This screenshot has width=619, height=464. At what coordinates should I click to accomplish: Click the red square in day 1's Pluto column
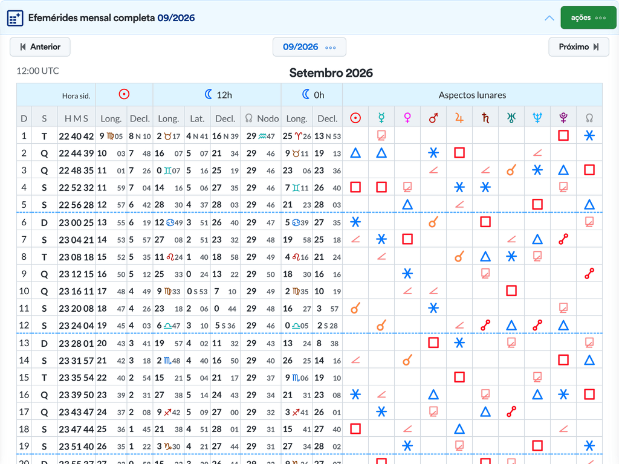tap(563, 136)
